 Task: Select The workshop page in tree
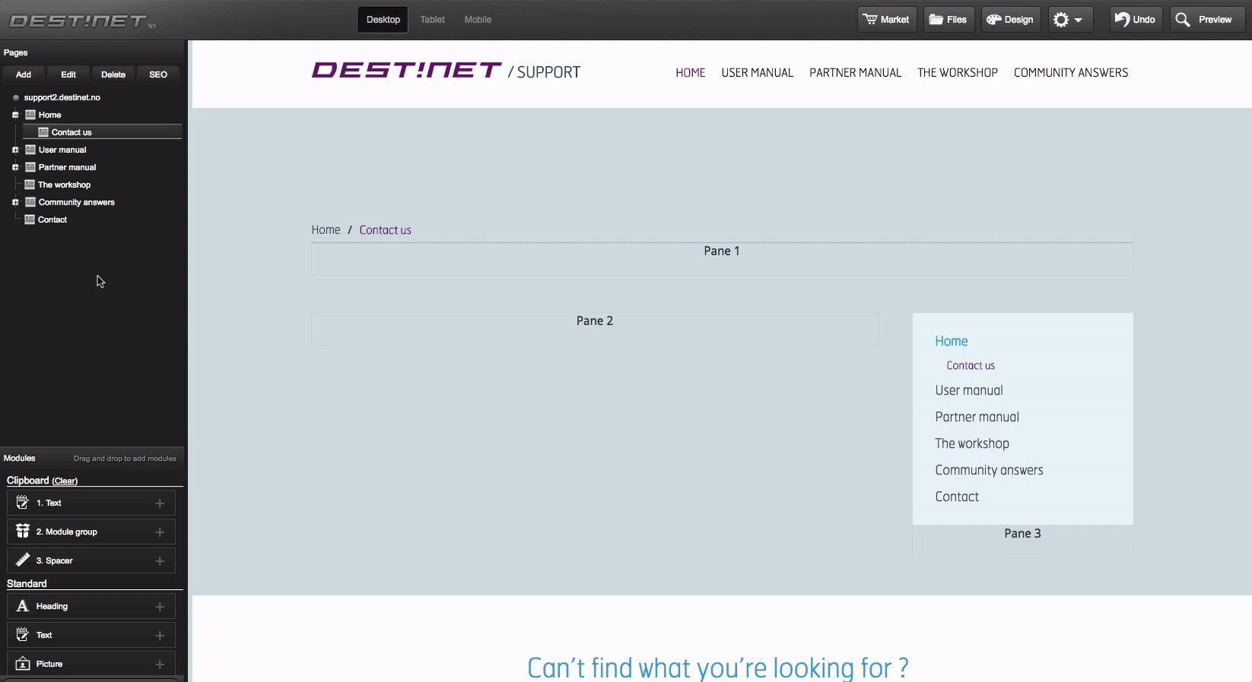click(64, 185)
